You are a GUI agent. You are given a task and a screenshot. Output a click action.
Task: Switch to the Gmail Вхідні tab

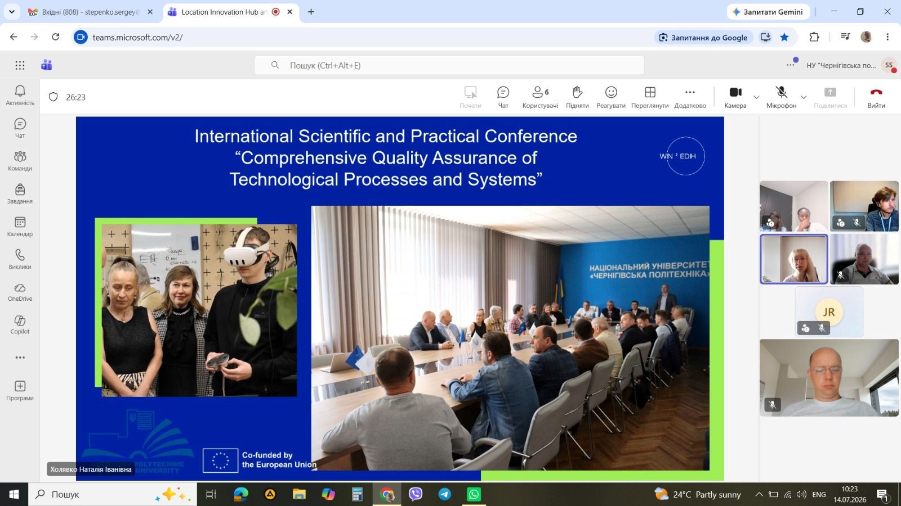click(90, 12)
